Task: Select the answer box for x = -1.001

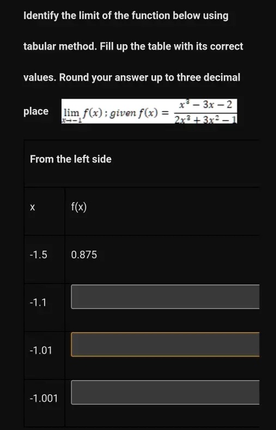Action: [165, 392]
